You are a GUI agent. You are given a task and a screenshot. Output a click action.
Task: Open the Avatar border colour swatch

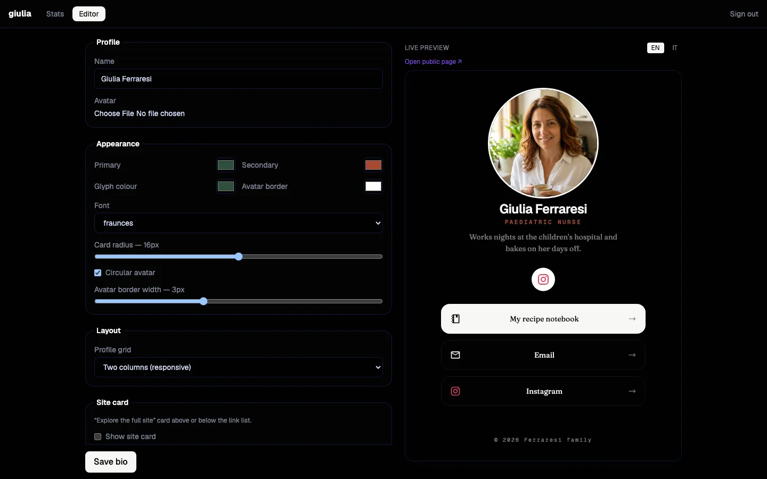tap(373, 186)
